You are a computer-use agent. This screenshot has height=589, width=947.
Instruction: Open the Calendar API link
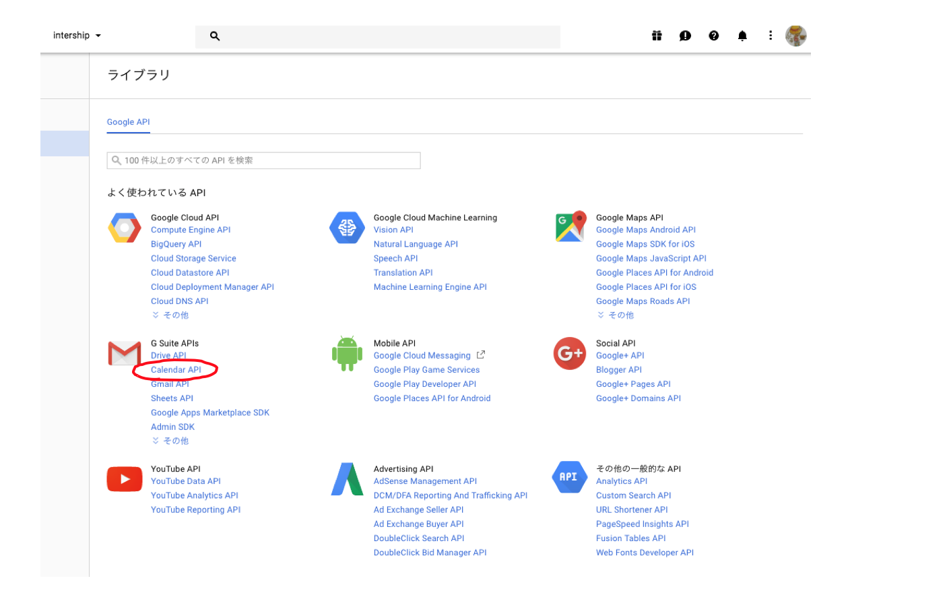[x=176, y=370]
